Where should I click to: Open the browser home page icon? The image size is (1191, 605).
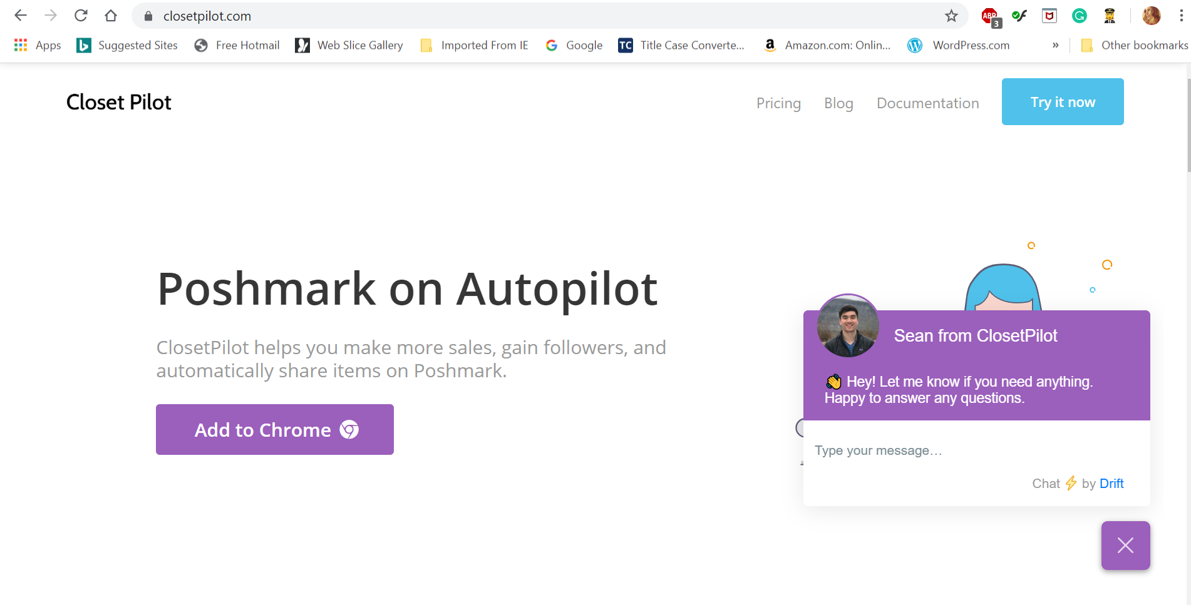pyautogui.click(x=111, y=16)
